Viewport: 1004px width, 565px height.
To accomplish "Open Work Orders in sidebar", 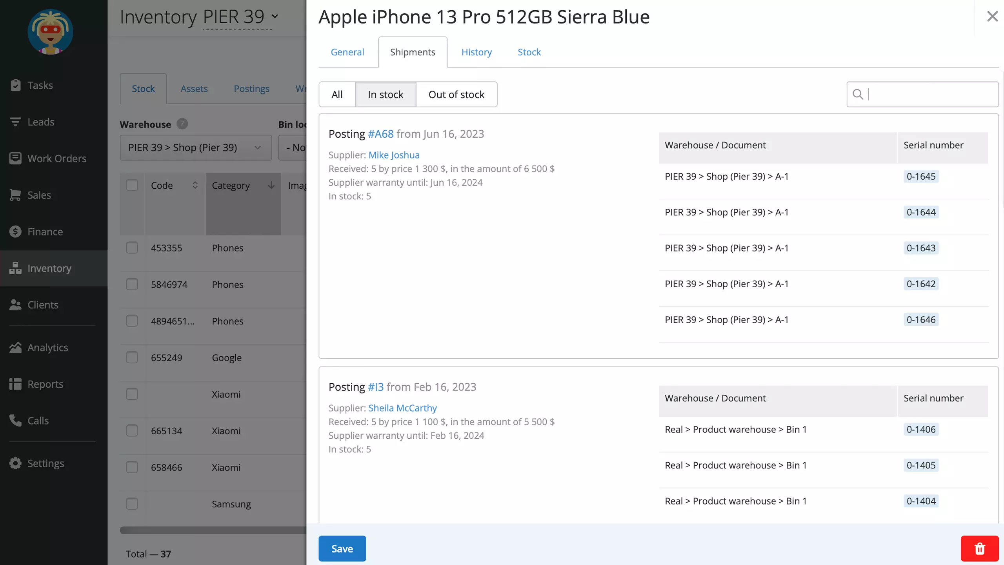I will [54, 158].
